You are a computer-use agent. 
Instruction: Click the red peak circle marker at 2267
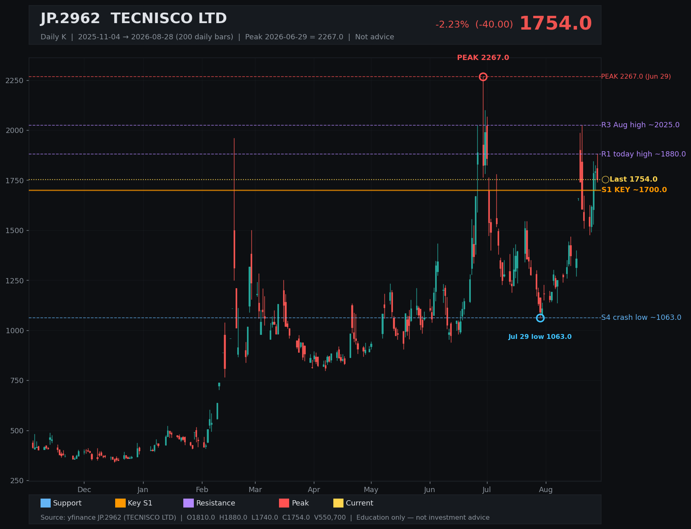pos(483,77)
